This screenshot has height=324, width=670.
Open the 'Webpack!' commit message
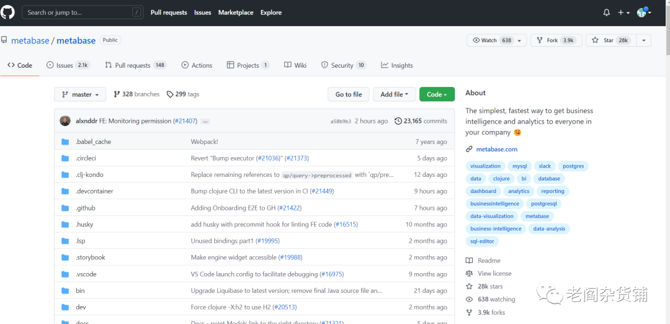[x=204, y=142]
